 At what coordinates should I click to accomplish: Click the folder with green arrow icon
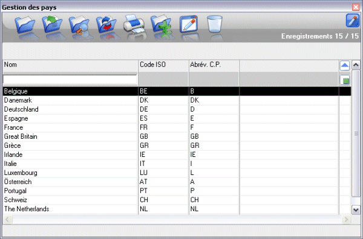52,25
